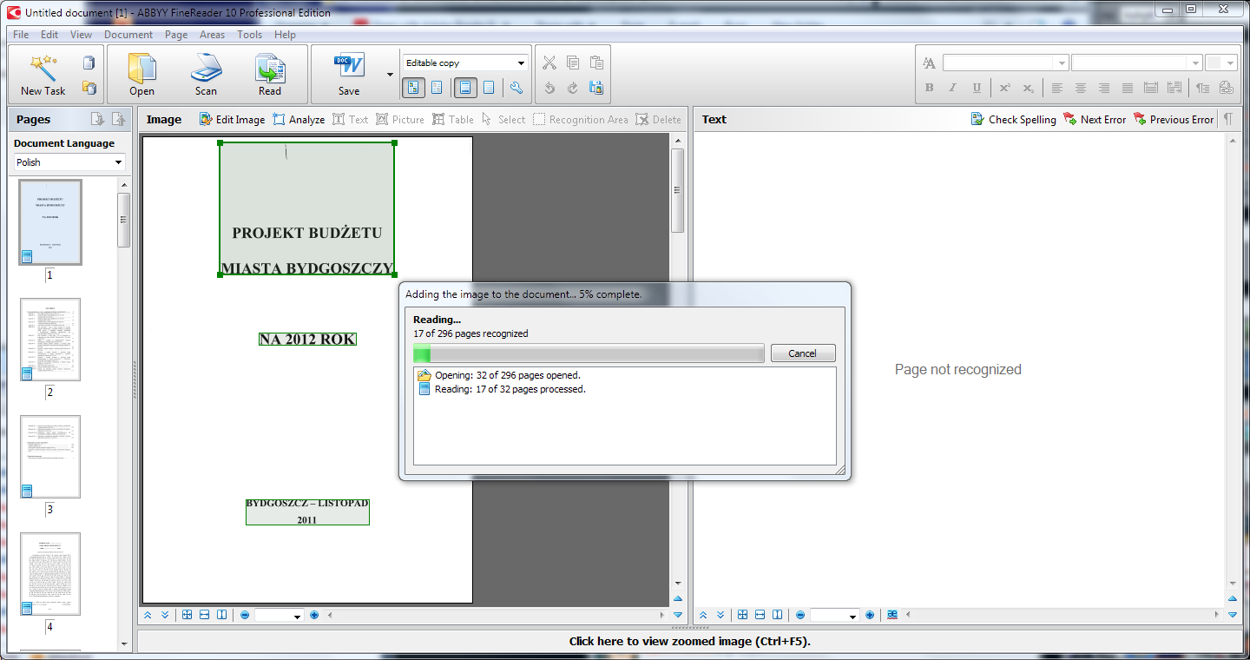Screen dimensions: 1250x660
Task: Run Analyze on the page layout
Action: [298, 120]
